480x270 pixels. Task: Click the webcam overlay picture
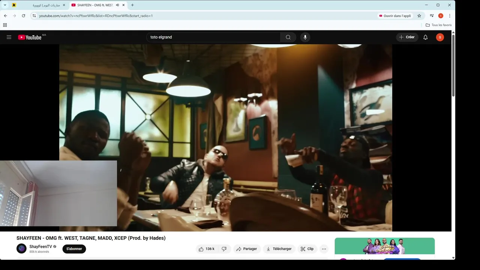[x=58, y=193]
